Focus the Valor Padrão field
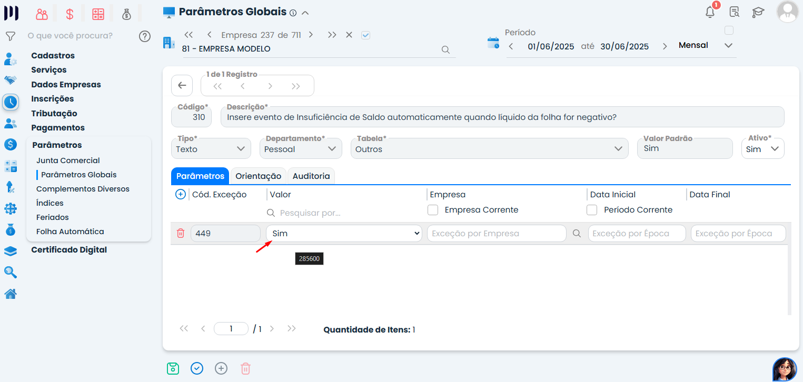 (x=685, y=148)
